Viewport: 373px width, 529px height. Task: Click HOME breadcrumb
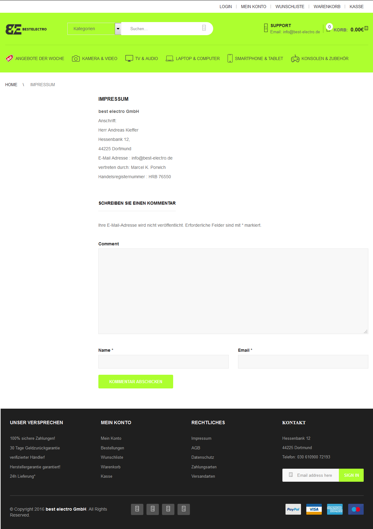pyautogui.click(x=11, y=85)
